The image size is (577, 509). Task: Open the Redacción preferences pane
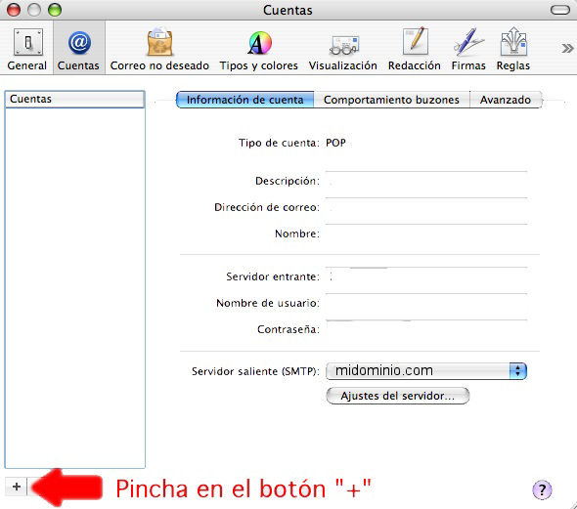(415, 49)
